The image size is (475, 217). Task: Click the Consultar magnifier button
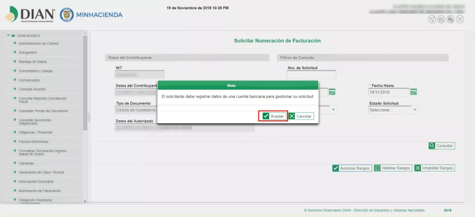tap(442, 146)
